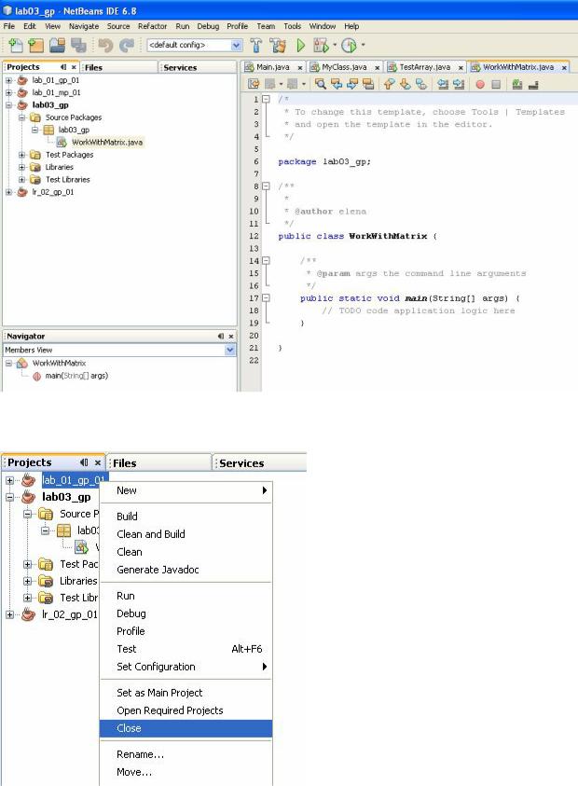This screenshot has height=786, width=578.
Task: Run main project with green play icon
Action: click(x=300, y=46)
